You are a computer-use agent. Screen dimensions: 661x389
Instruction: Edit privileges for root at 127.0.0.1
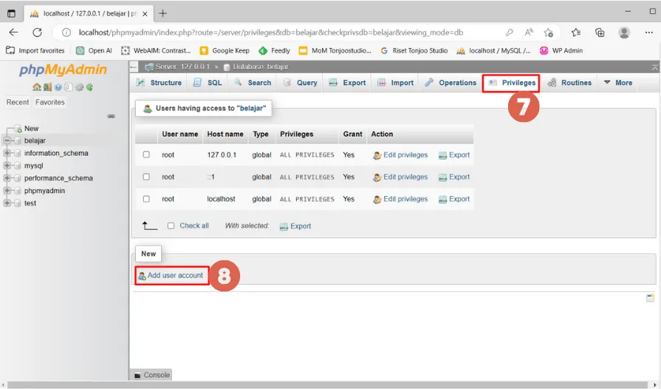coord(400,155)
